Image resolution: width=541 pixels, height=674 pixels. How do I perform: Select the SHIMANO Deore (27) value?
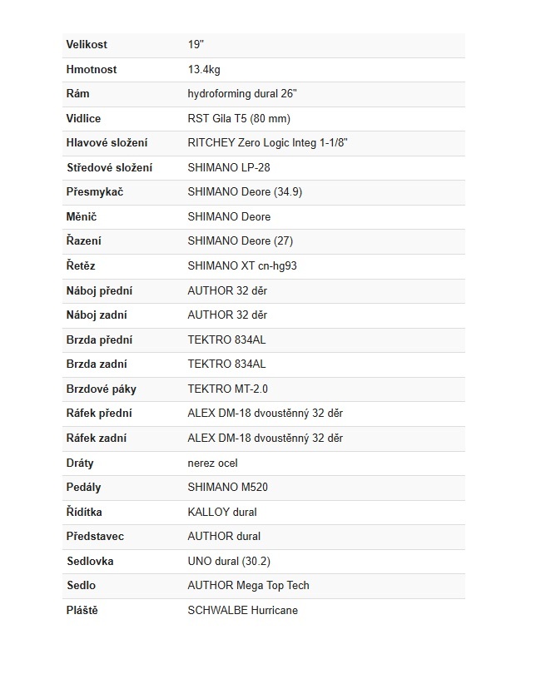click(240, 241)
